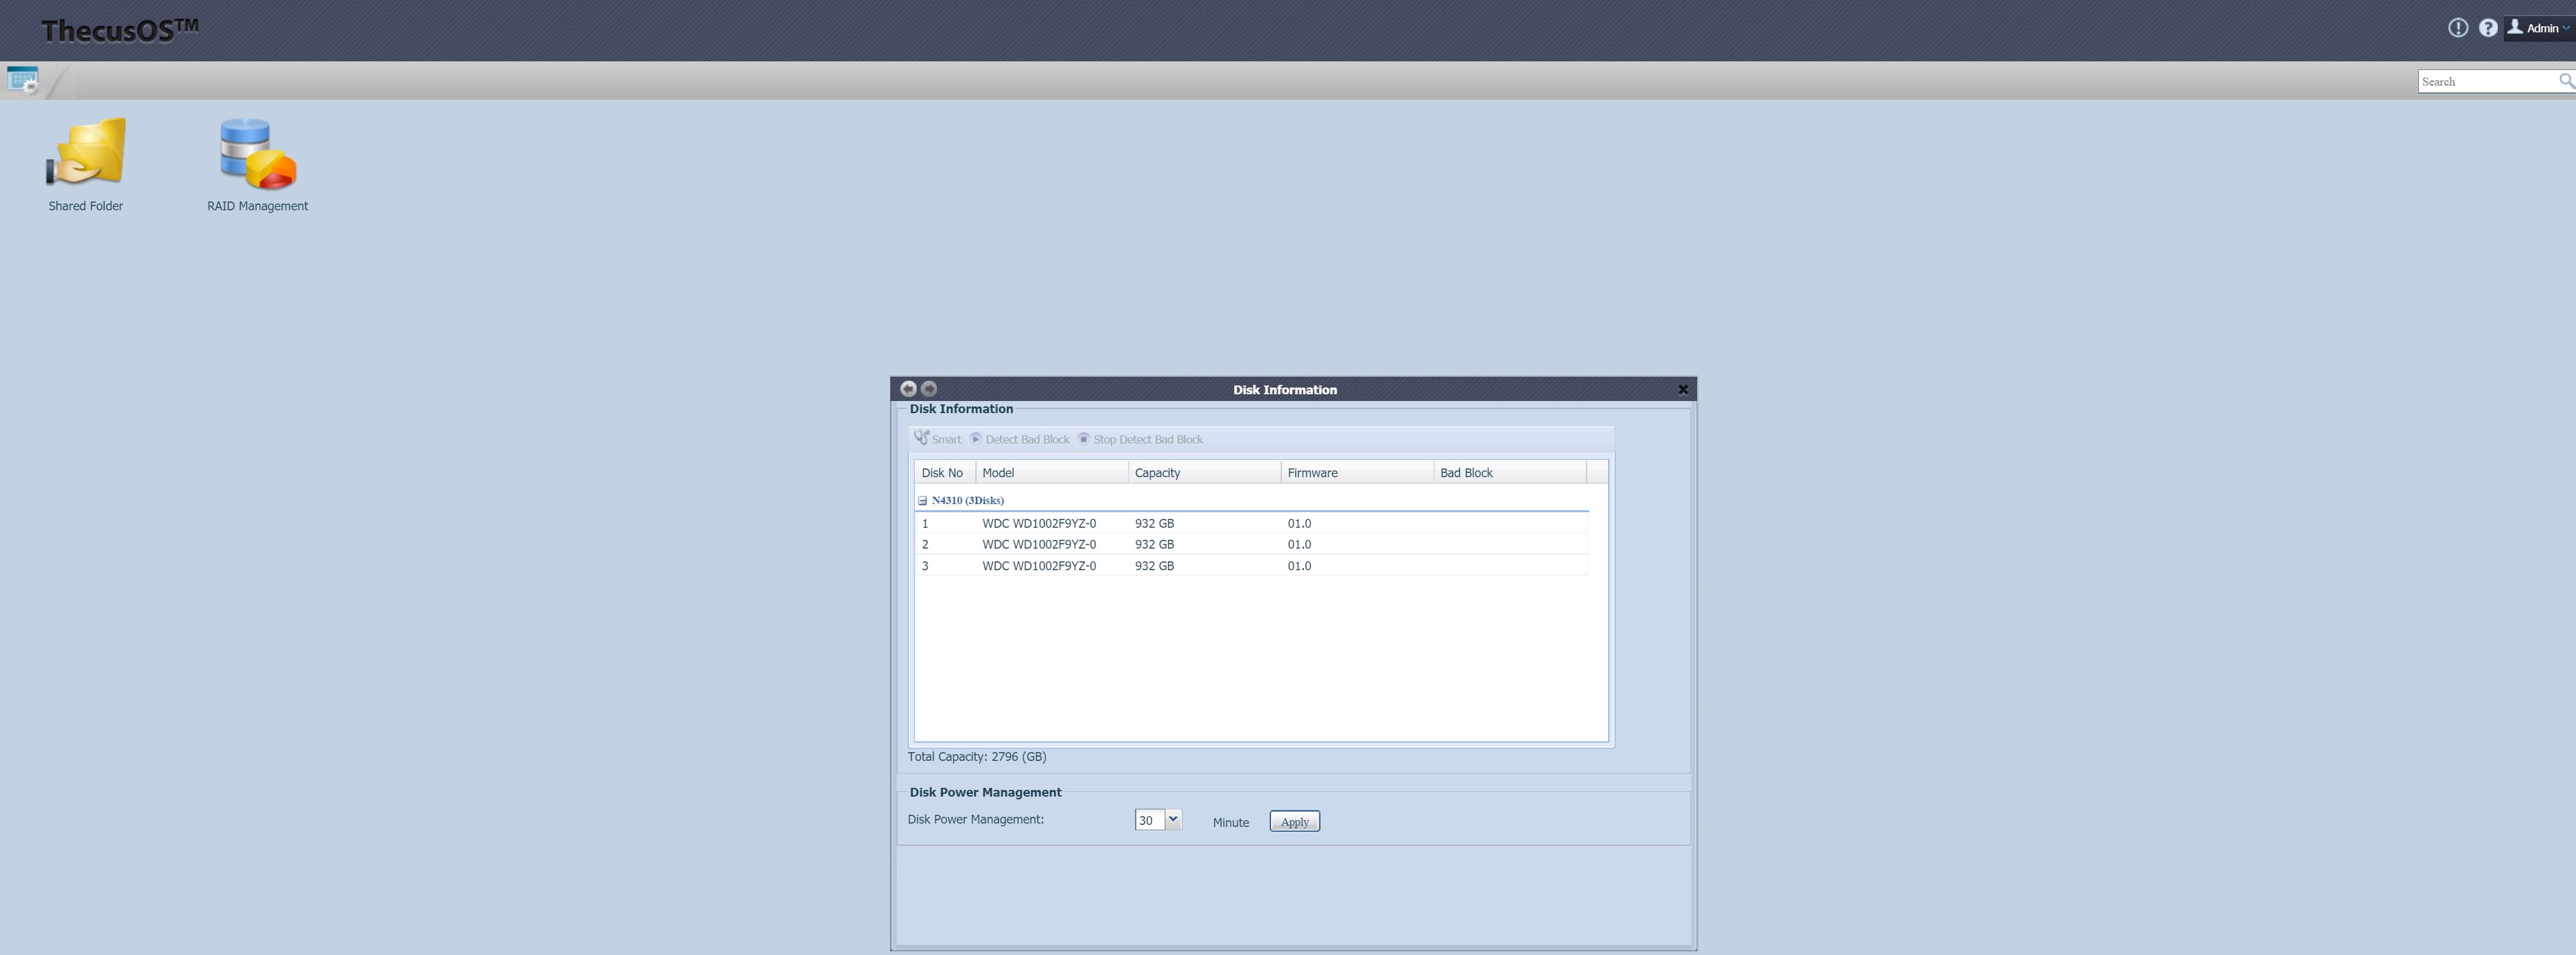
Task: Click into the Search input field
Action: pyautogui.click(x=2486, y=81)
